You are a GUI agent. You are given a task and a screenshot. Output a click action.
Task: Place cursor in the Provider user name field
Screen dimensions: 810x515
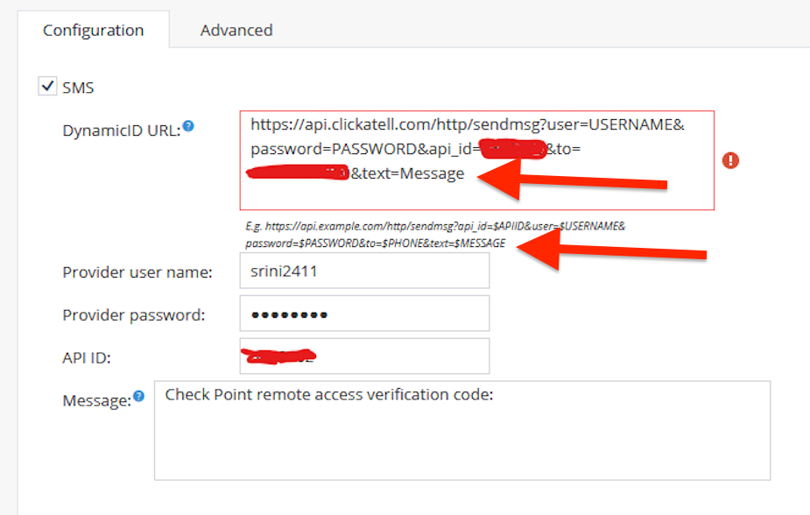tap(364, 272)
